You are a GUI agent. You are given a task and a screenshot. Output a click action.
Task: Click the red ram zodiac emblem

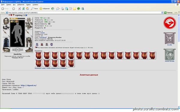[x=169, y=23]
